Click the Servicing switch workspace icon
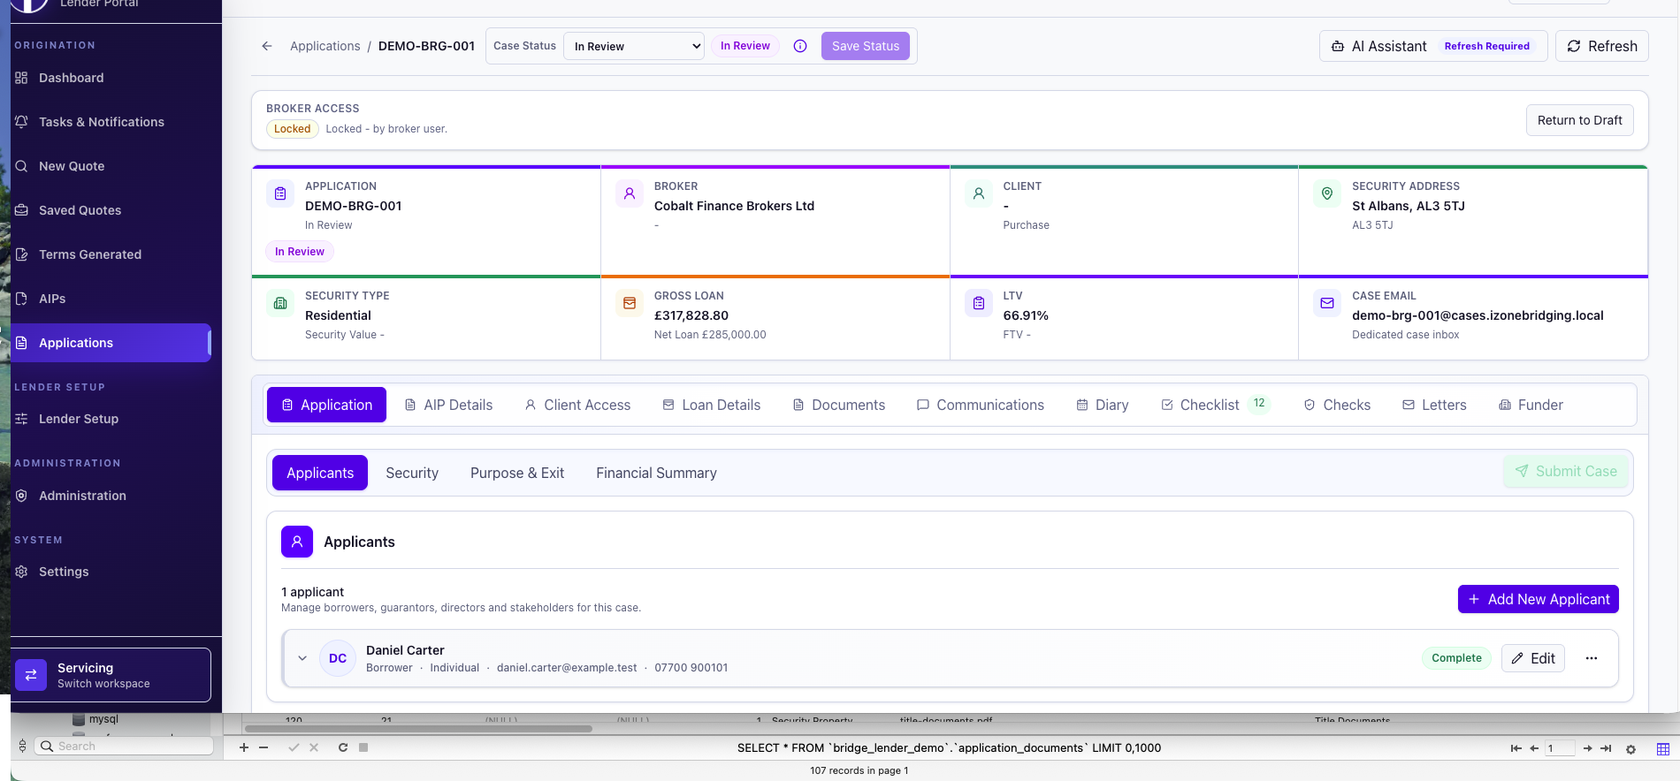The image size is (1680, 781). (31, 675)
